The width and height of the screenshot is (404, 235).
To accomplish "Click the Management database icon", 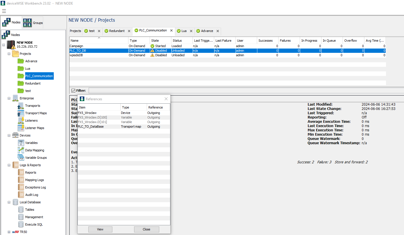I will [x=21, y=217].
